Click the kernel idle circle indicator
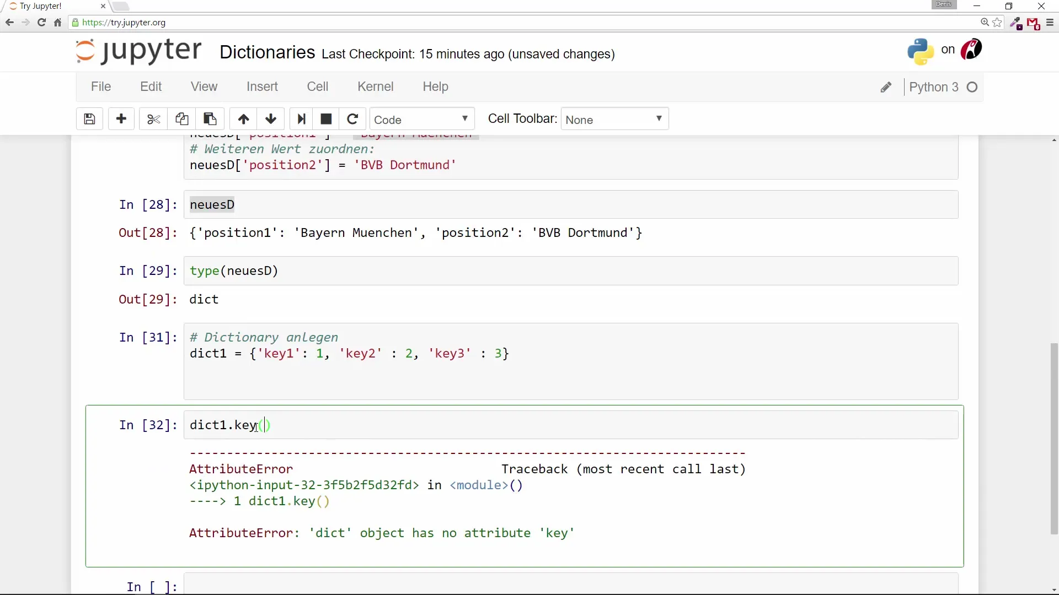This screenshot has width=1059, height=595. [972, 87]
